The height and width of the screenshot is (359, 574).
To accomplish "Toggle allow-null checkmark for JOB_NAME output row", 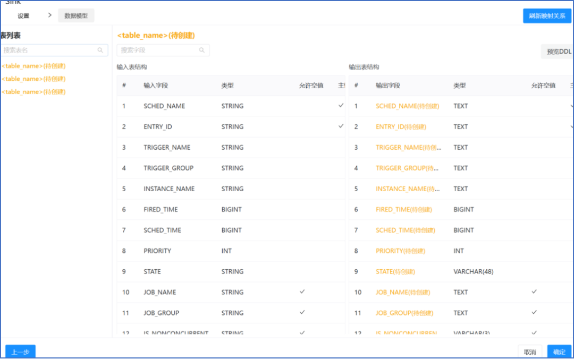I will (x=534, y=292).
